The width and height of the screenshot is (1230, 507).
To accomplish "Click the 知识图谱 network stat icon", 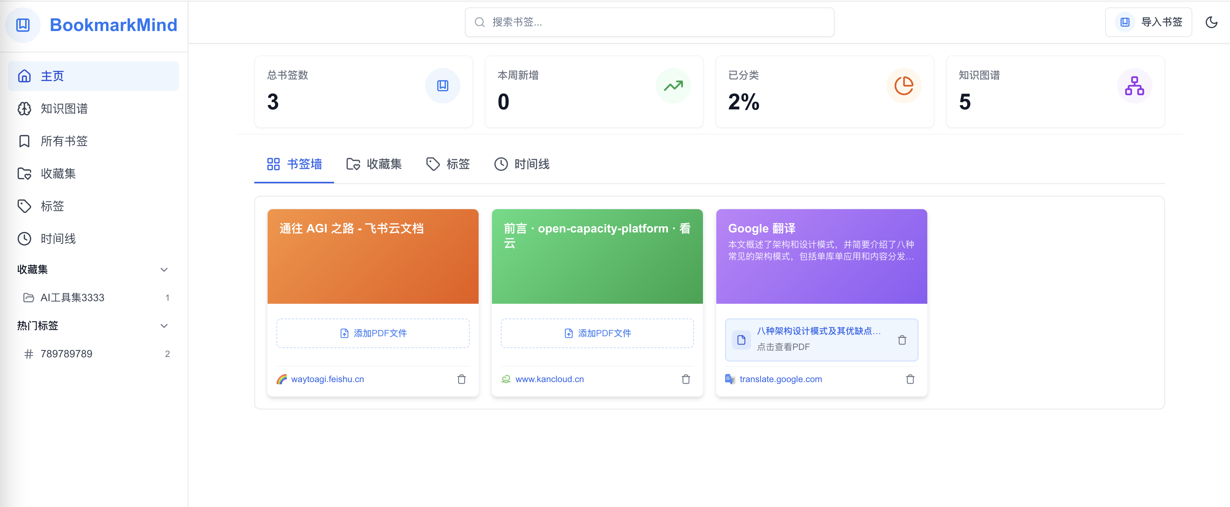I will click(1135, 85).
